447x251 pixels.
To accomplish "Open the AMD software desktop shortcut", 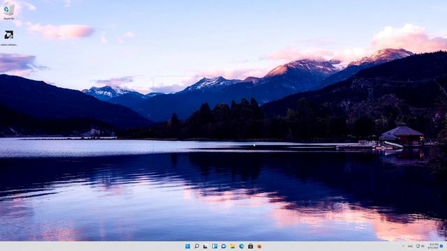I will (x=9, y=37).
